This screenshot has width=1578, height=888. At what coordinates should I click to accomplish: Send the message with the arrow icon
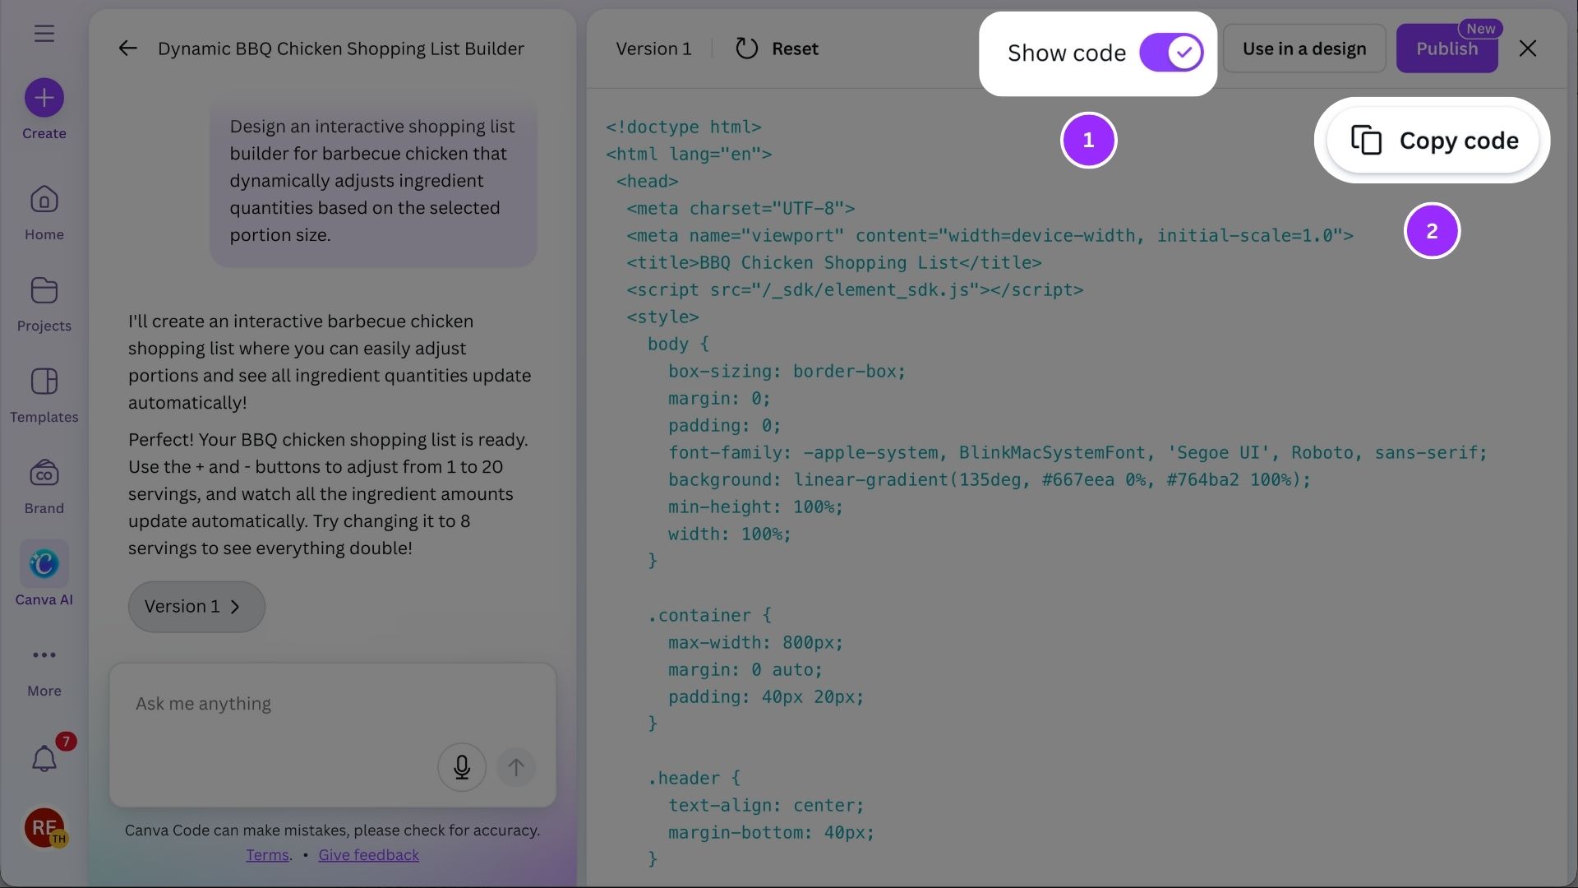click(x=515, y=766)
